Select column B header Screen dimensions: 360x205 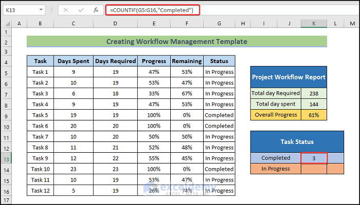coord(40,24)
